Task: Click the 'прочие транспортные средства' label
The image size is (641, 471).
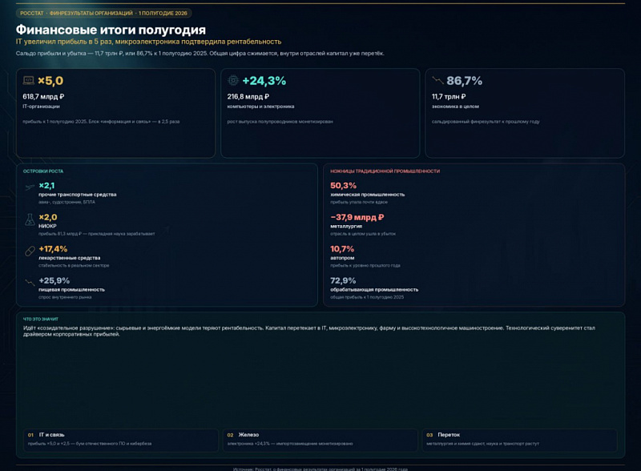Action: coord(78,195)
